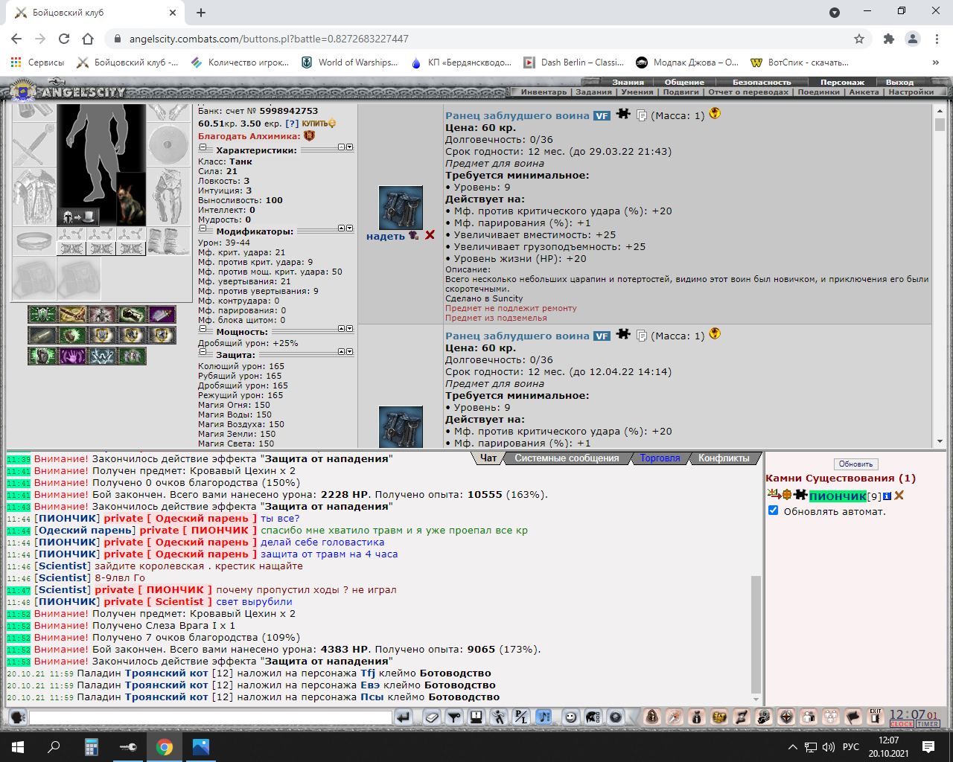Switch to Системные сообщения chat tab

pyautogui.click(x=567, y=458)
